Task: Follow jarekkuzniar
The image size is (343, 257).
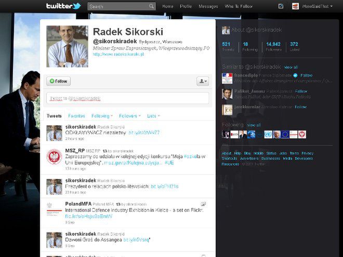Action: pyautogui.click(x=300, y=107)
